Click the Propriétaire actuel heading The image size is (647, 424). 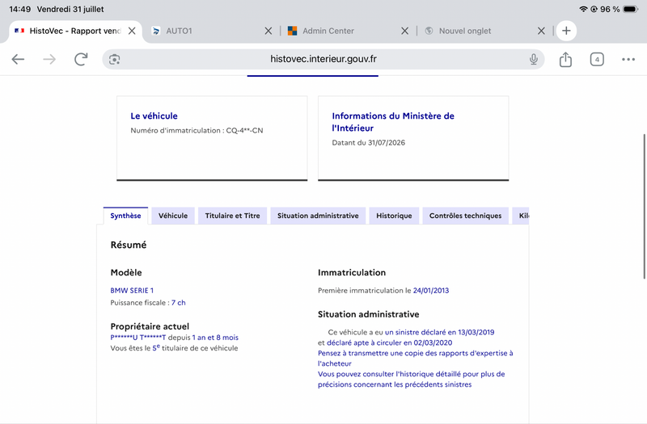point(150,326)
